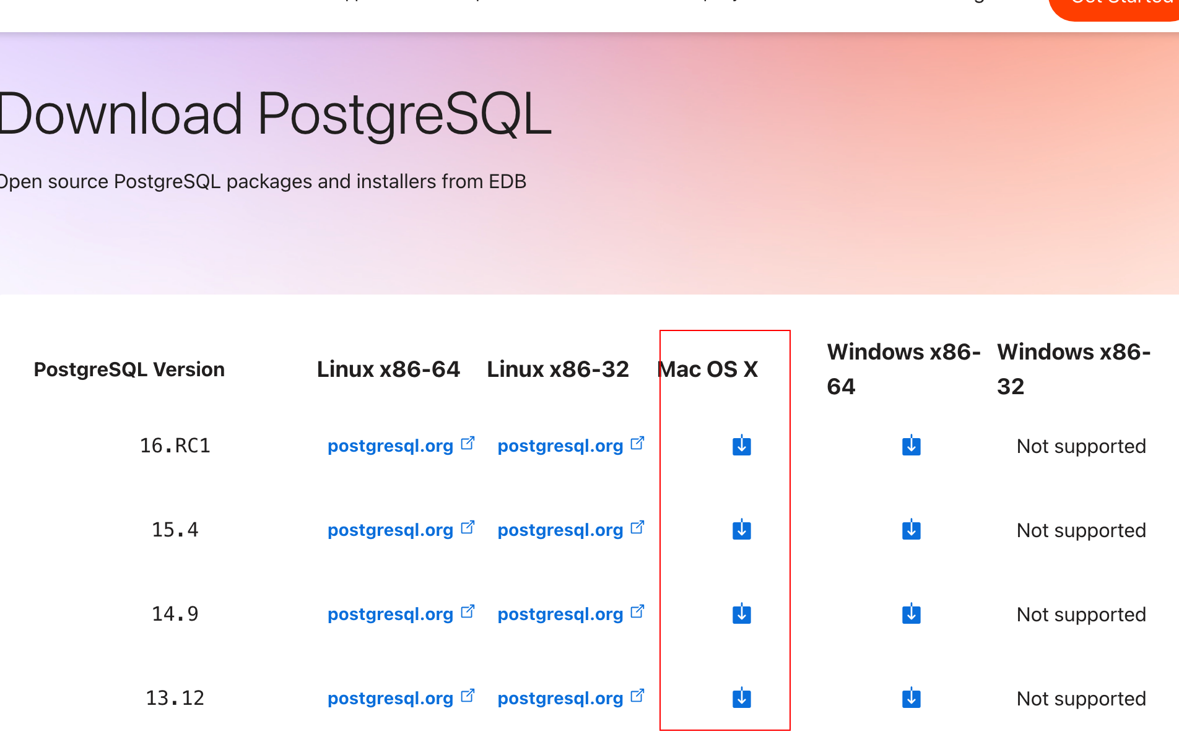Screen dimensions: 1179x750
Task: Click the Download PostgreSQL page heading
Action: [x=276, y=114]
